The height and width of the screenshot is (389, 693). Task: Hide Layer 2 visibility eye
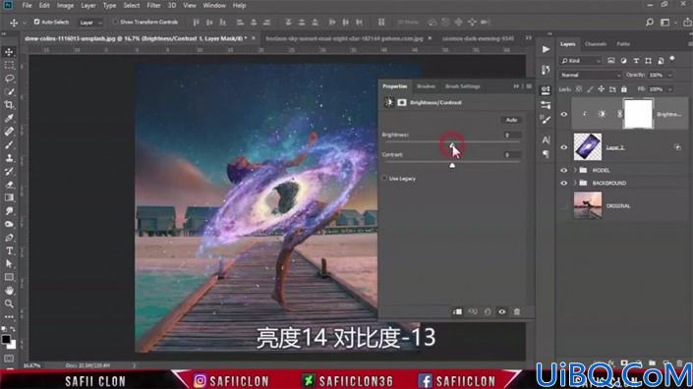point(564,147)
